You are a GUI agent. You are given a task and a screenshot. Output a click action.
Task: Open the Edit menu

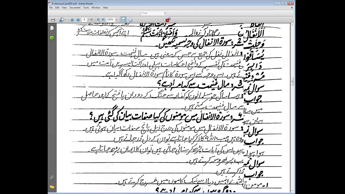pos(57,8)
